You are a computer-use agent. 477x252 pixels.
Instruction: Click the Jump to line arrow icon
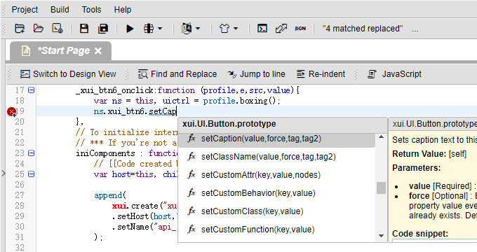232,74
